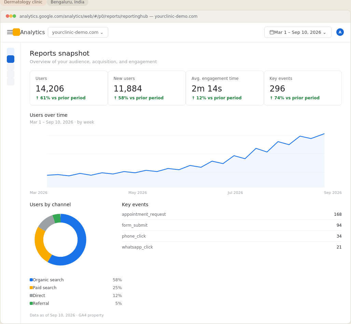
Task: Open the Mar 1 – Sep 10, 2026 date picker
Action: pyautogui.click(x=298, y=32)
